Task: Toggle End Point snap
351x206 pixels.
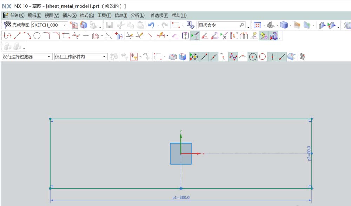Action: tap(204, 57)
